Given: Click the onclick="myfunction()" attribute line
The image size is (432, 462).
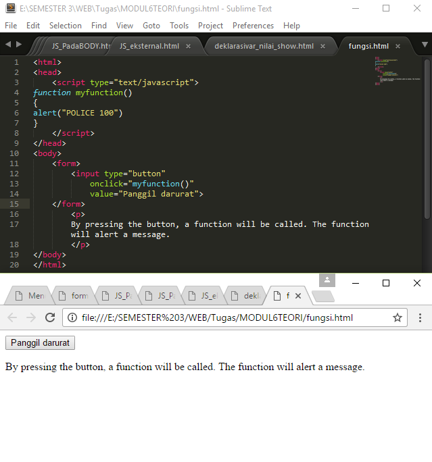Looking at the screenshot, I should click(x=142, y=184).
